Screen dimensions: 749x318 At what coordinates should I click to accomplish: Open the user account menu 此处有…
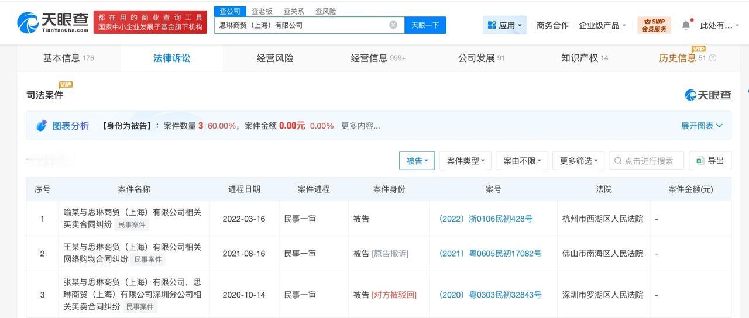(x=720, y=25)
